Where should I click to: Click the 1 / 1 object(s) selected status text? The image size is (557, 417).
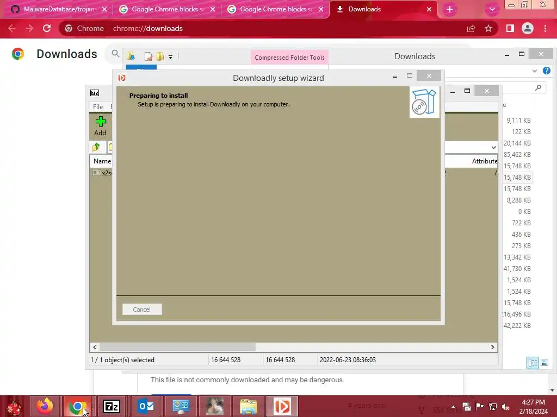(x=122, y=359)
